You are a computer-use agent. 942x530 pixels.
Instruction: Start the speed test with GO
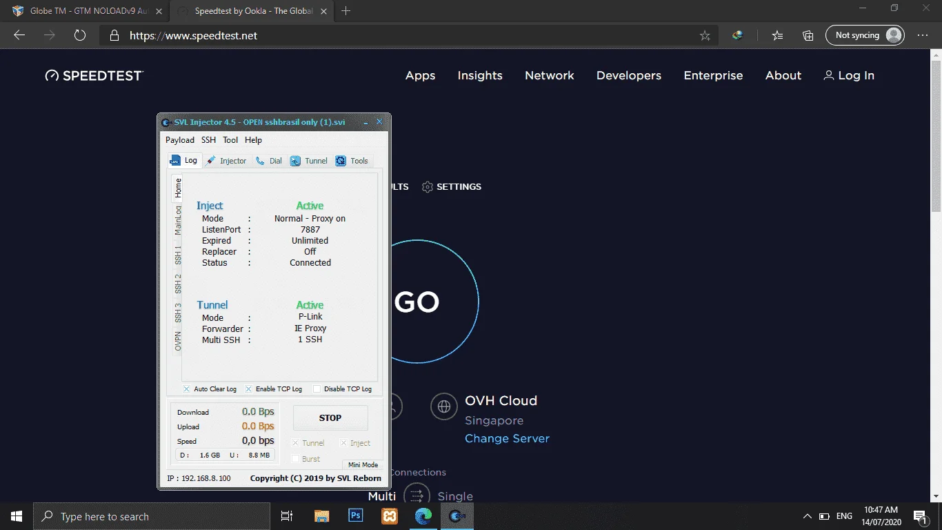pyautogui.click(x=417, y=302)
